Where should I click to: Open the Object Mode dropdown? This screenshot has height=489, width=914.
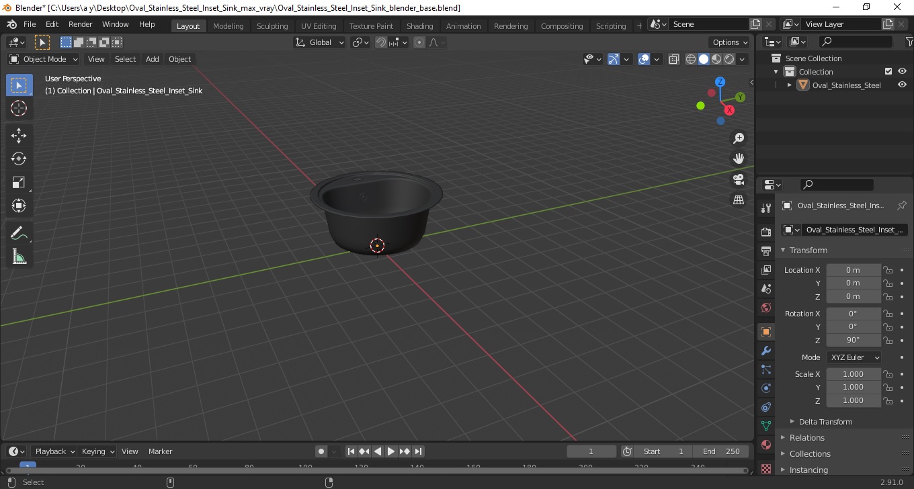pos(44,59)
